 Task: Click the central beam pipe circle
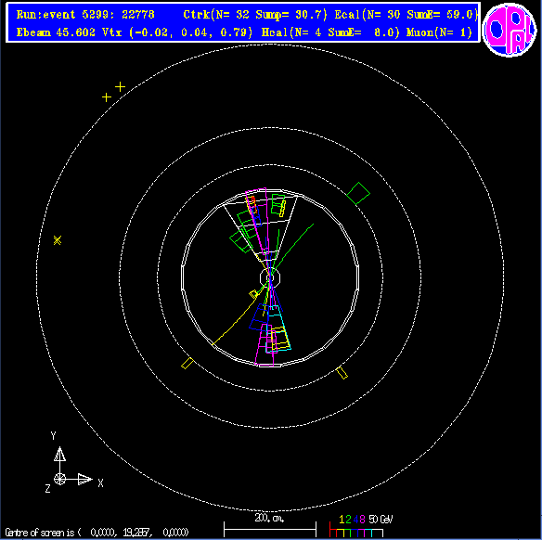click(x=270, y=277)
